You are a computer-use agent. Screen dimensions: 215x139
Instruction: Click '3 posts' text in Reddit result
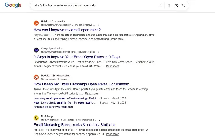pyautogui.click(x=104, y=103)
